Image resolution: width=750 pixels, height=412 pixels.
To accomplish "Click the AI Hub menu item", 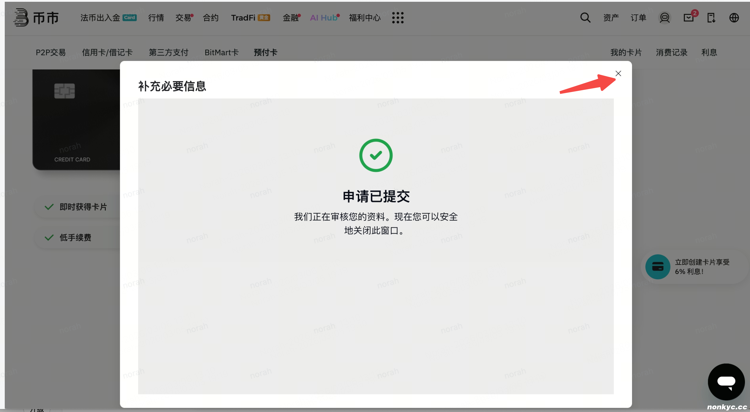I will pos(323,18).
